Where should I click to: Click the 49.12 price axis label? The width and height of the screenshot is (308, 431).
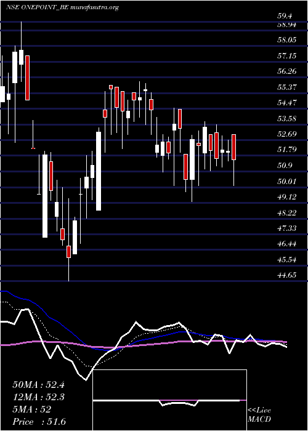coord(287,197)
